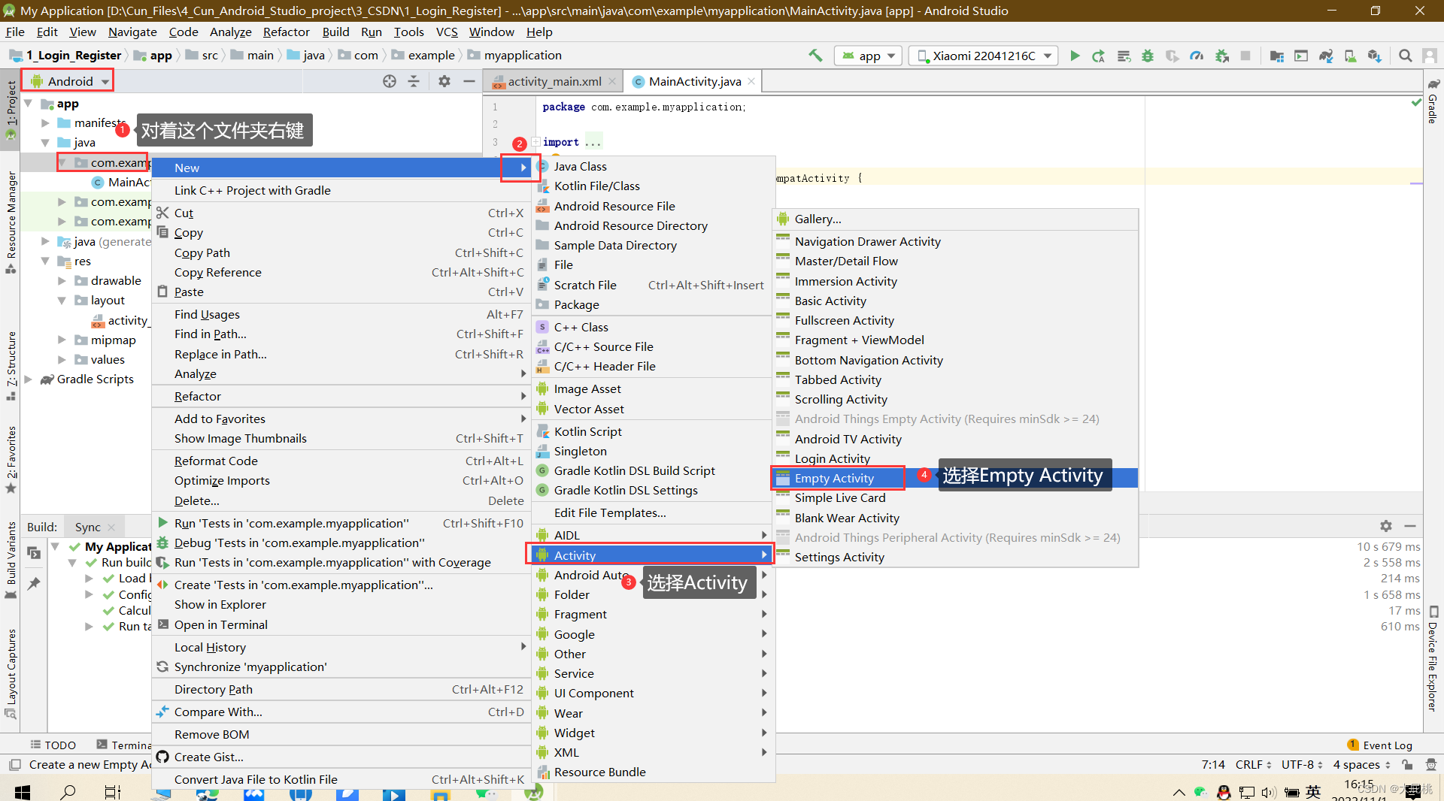This screenshot has height=801, width=1444.
Task: Open the Navigate menu
Action: pyautogui.click(x=132, y=32)
